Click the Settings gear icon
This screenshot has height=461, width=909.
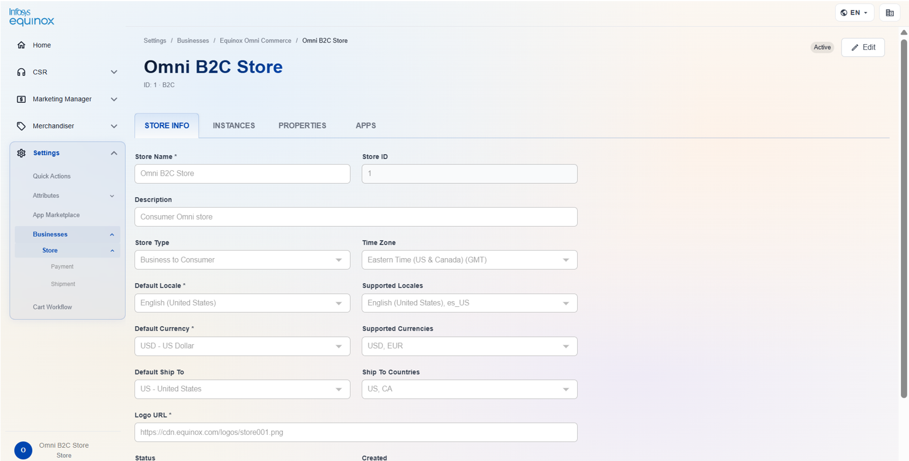(22, 153)
